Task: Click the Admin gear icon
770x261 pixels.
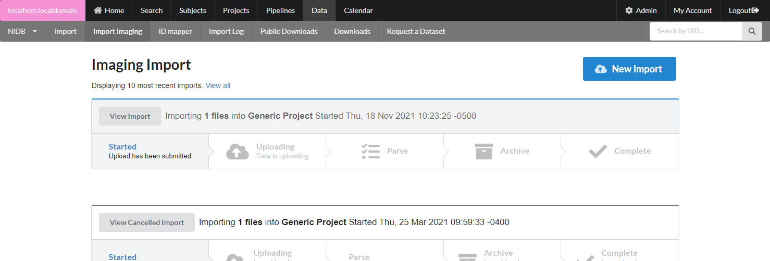Action: [x=629, y=10]
